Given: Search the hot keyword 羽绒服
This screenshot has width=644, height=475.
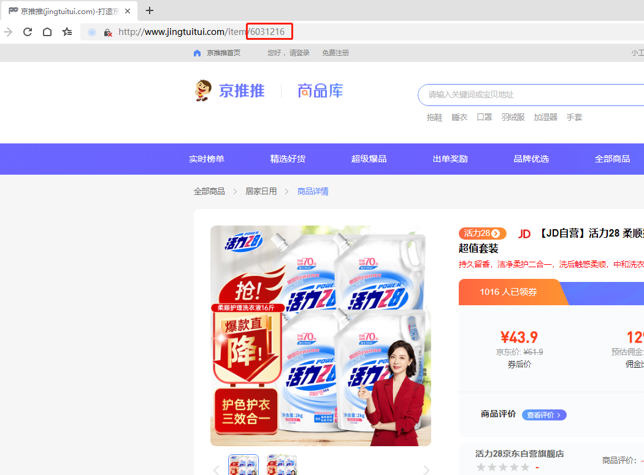Looking at the screenshot, I should [513, 118].
